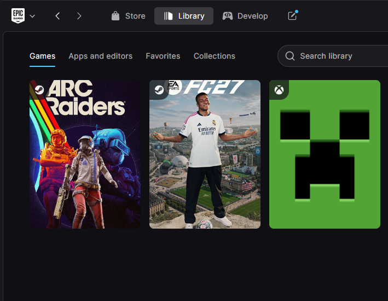Open the ARC Raiders game card
Screen dimensions: 388x301
point(85,154)
